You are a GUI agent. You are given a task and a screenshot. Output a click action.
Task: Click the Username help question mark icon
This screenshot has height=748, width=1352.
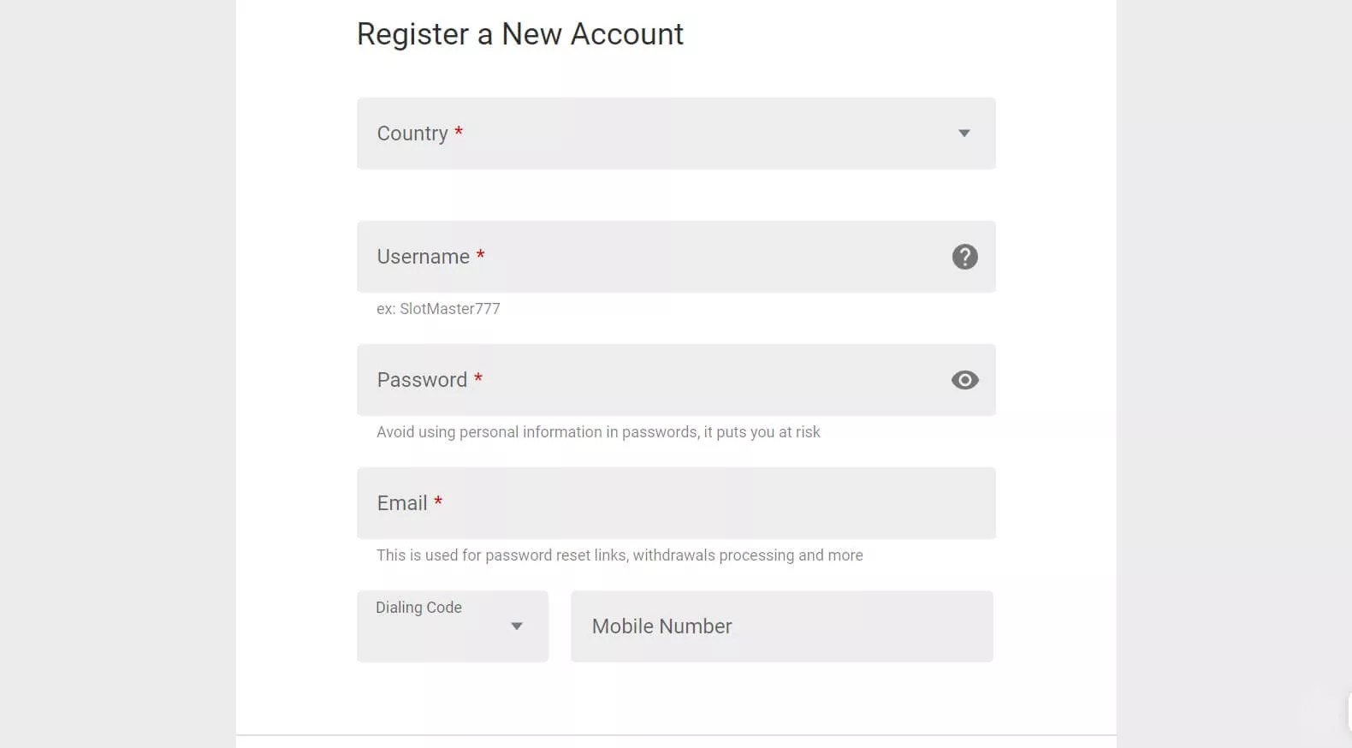tap(964, 257)
